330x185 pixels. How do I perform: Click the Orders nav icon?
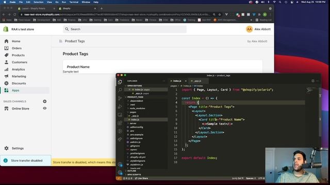click(6, 48)
